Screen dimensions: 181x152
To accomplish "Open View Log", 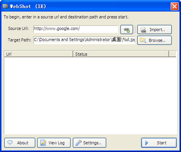I will (x=54, y=143).
